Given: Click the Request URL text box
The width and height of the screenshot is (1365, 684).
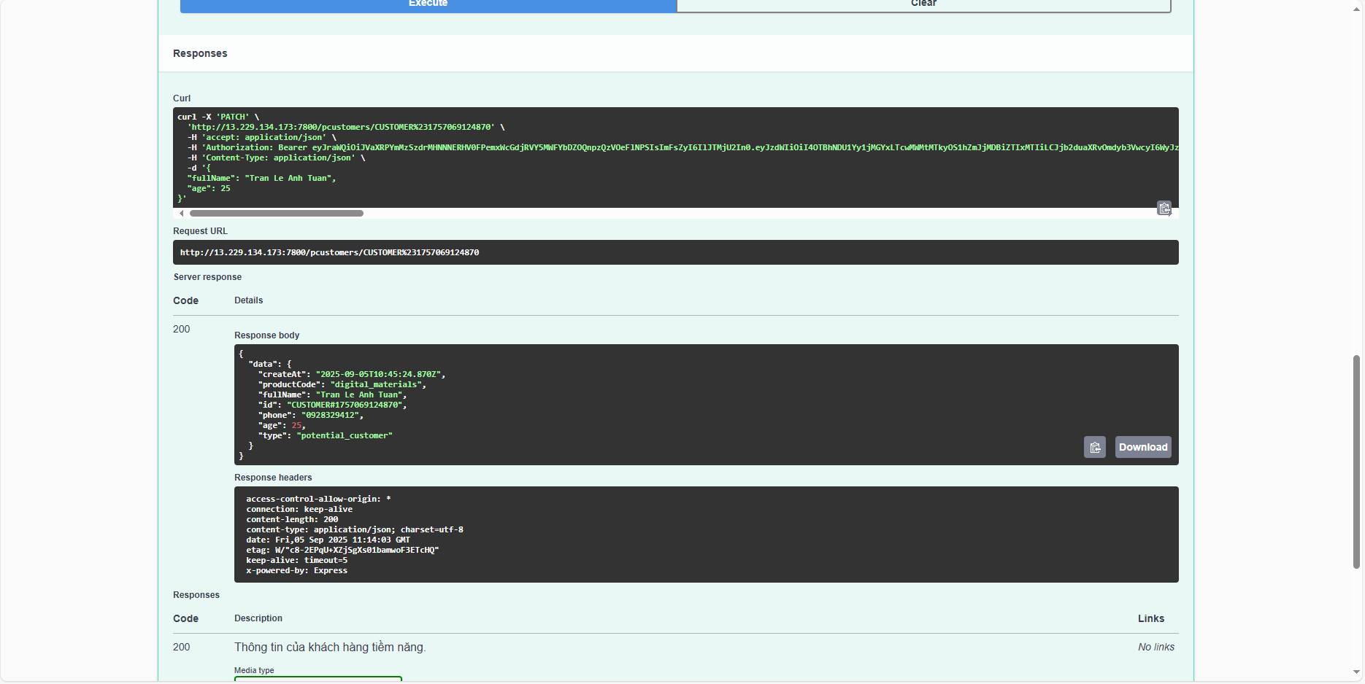Looking at the screenshot, I should (x=675, y=252).
